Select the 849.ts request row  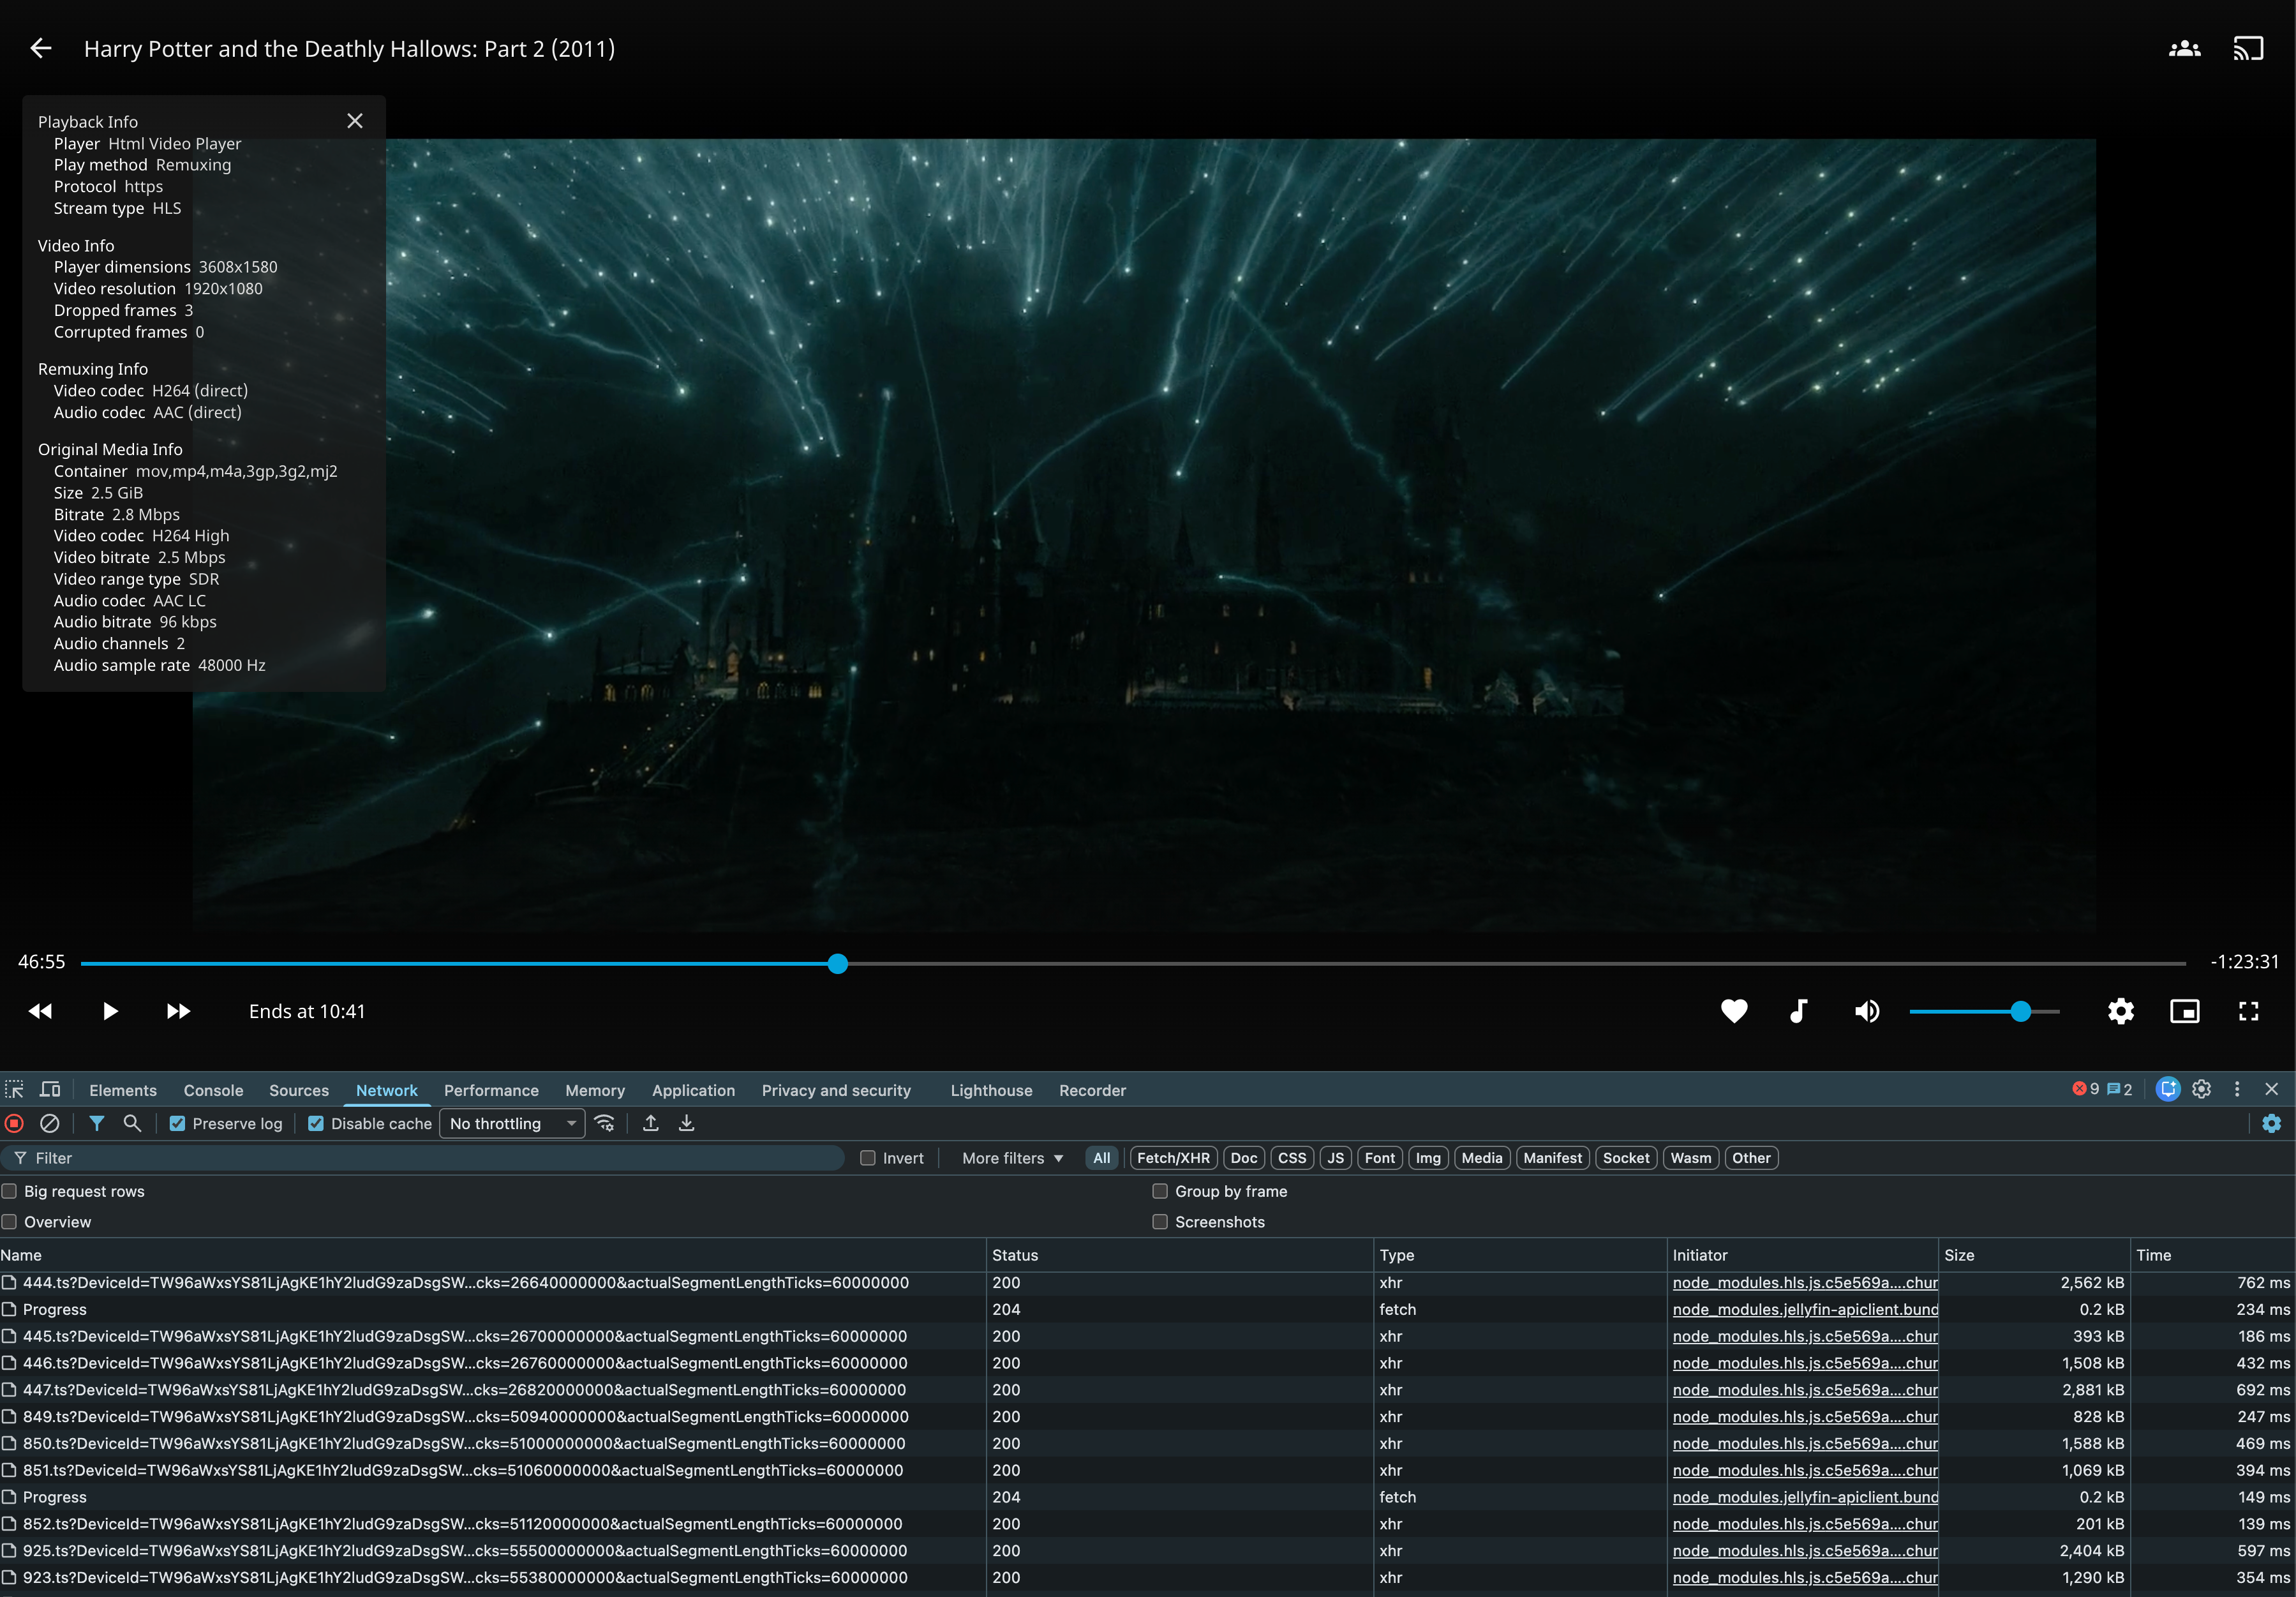point(1147,1417)
